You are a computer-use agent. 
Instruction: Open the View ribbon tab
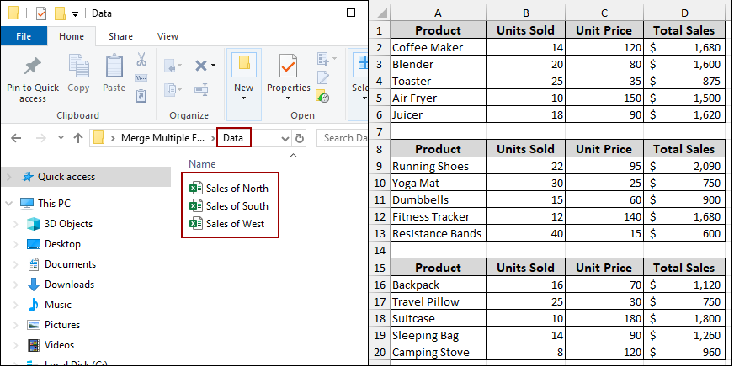click(168, 36)
